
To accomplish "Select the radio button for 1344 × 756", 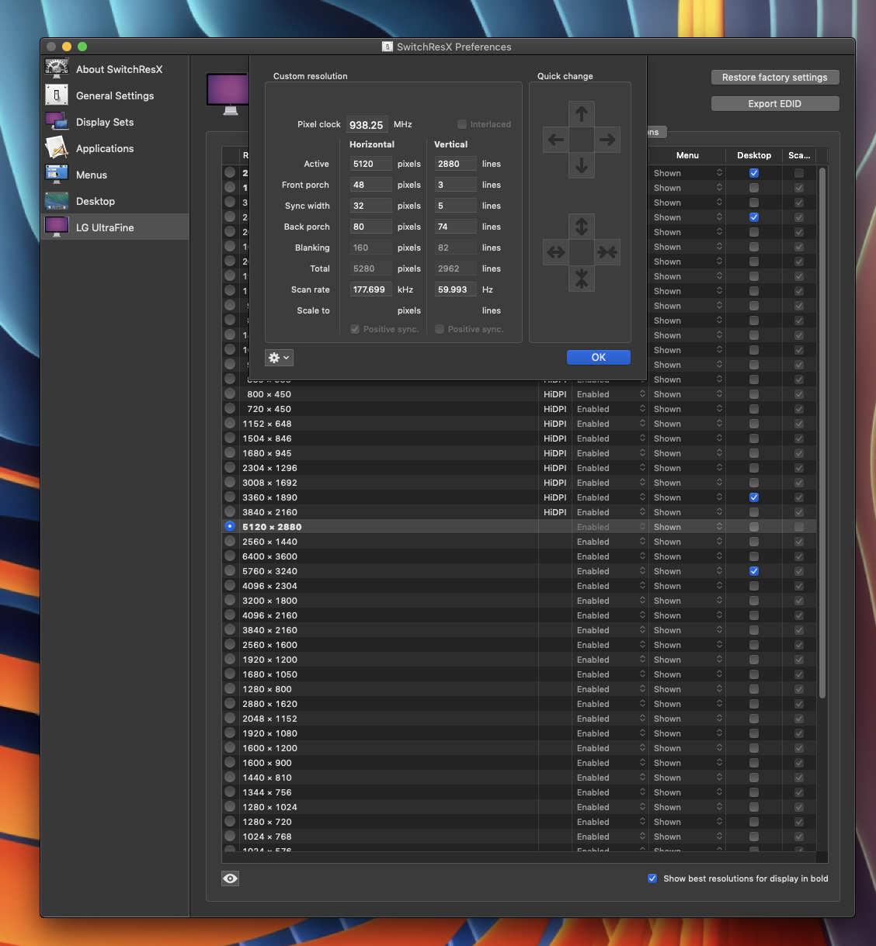I will (x=230, y=792).
